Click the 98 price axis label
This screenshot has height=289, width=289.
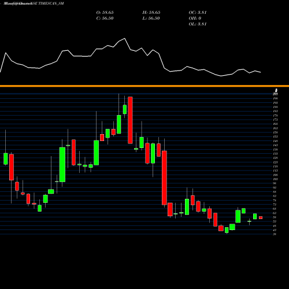click(x=275, y=183)
